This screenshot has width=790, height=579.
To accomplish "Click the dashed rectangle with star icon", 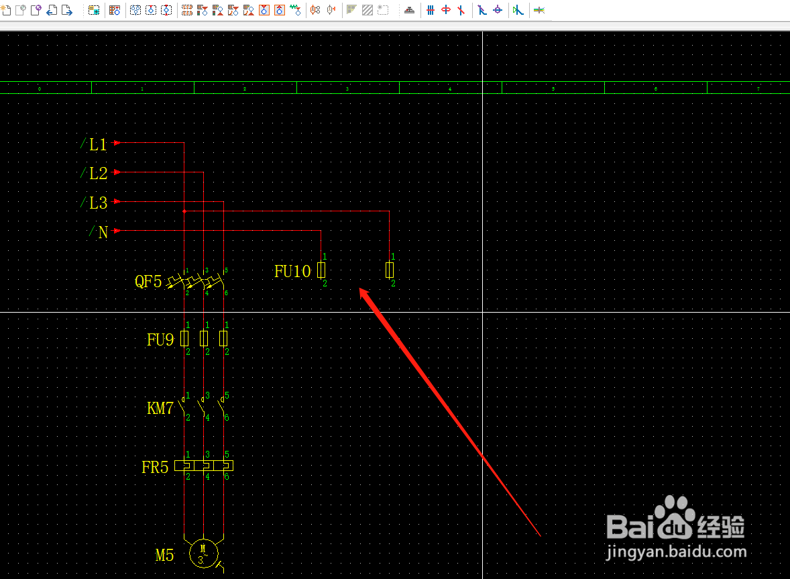I will (384, 10).
